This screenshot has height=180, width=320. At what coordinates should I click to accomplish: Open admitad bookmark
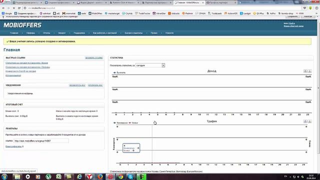point(45,13)
